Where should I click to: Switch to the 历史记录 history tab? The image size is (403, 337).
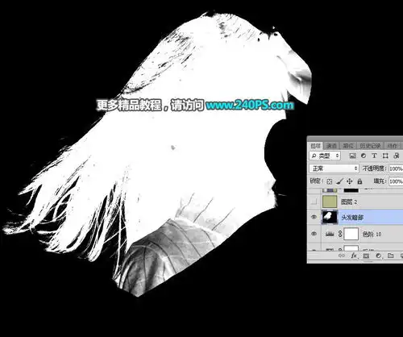tap(370, 146)
